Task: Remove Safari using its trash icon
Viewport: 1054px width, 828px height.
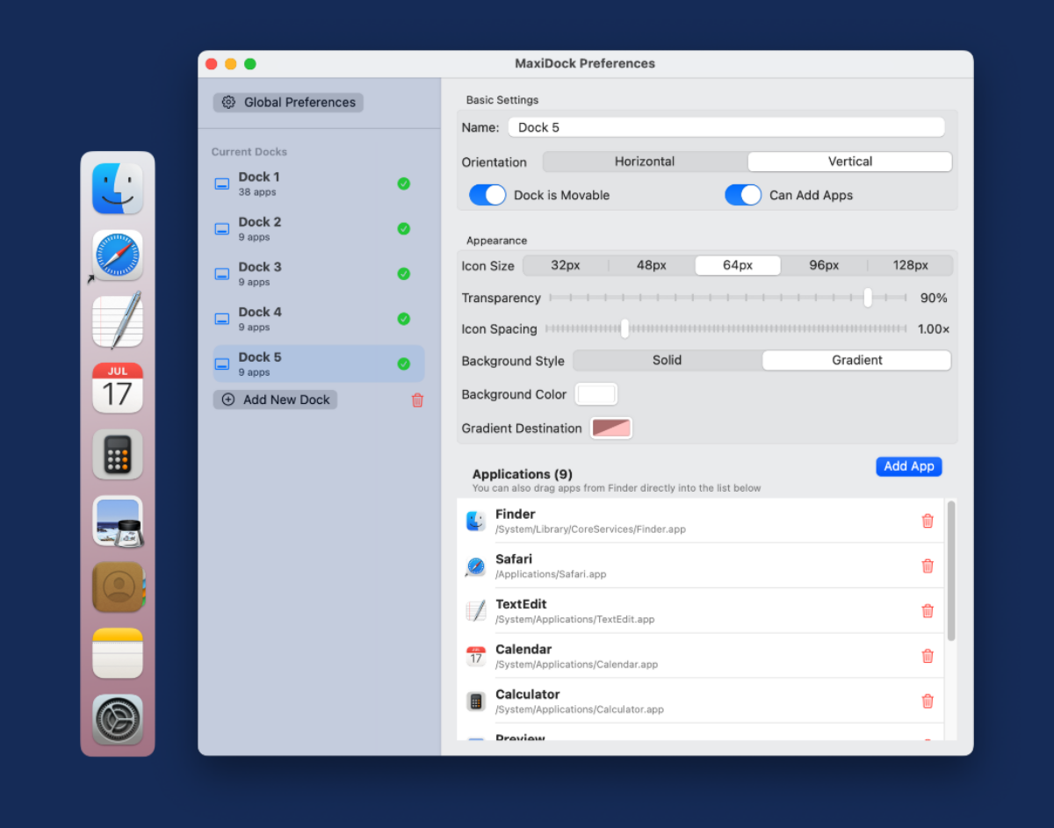Action: pyautogui.click(x=928, y=566)
